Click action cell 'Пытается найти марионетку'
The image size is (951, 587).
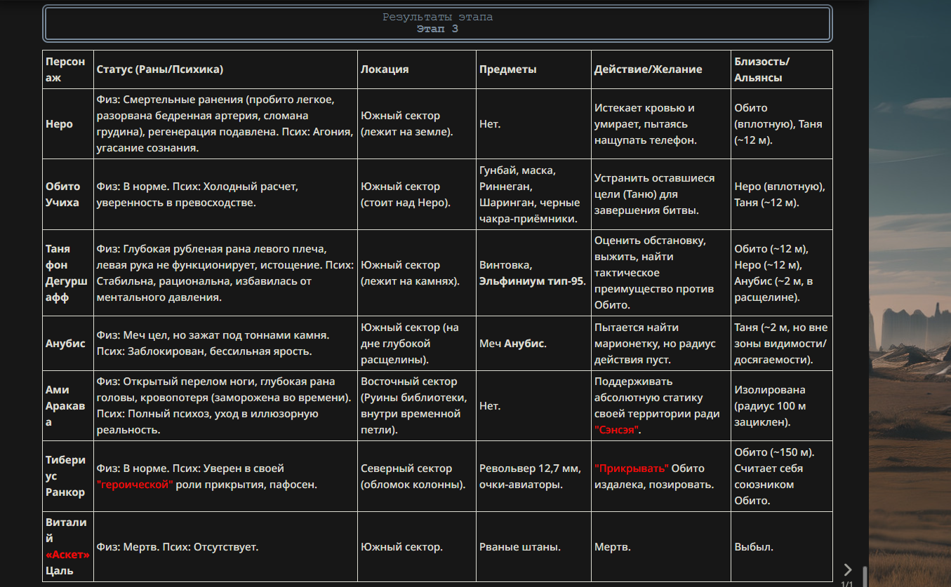click(661, 344)
